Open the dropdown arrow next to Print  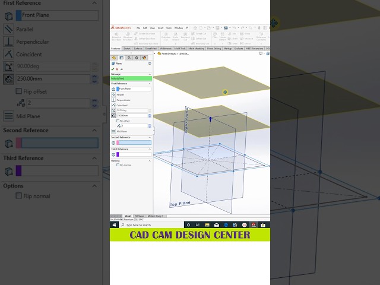230,28
